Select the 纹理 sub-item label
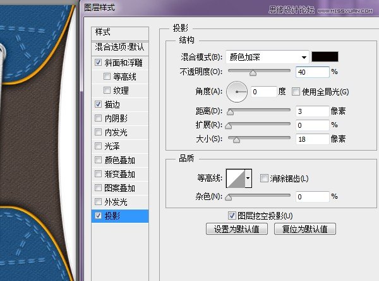 pos(121,91)
